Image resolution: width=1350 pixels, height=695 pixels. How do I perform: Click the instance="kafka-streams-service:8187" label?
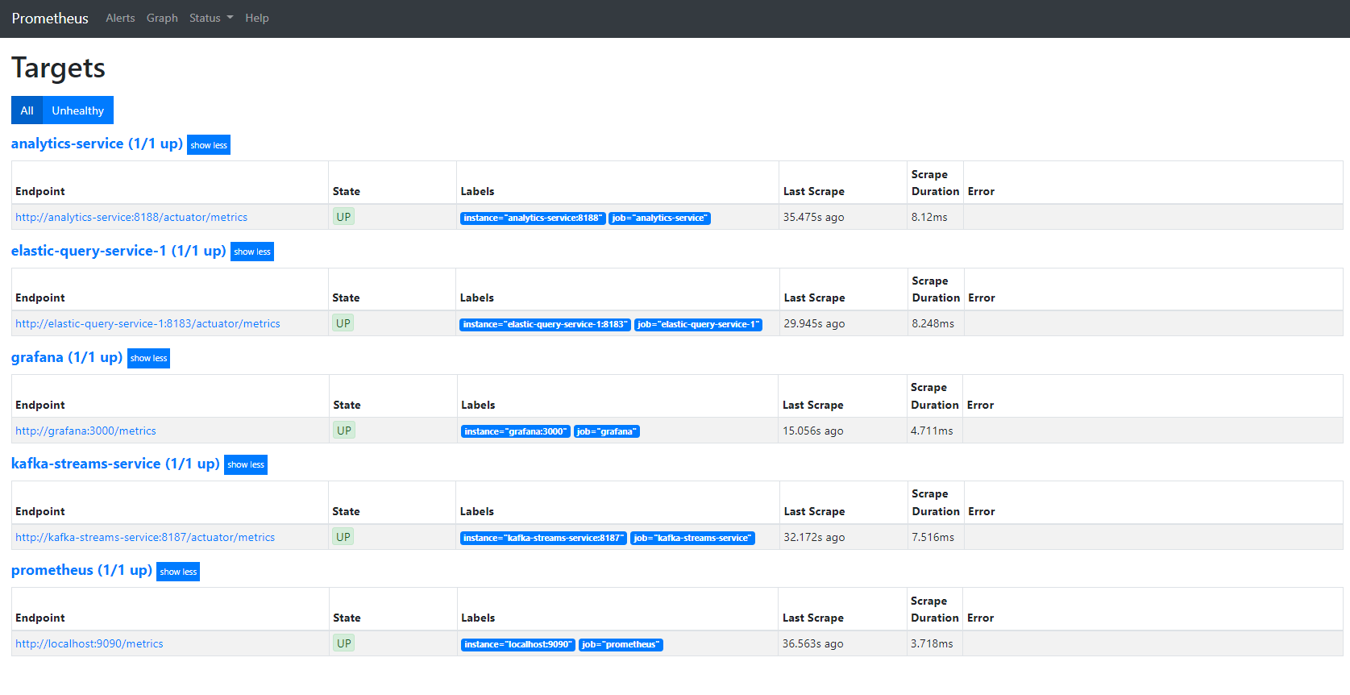(543, 538)
